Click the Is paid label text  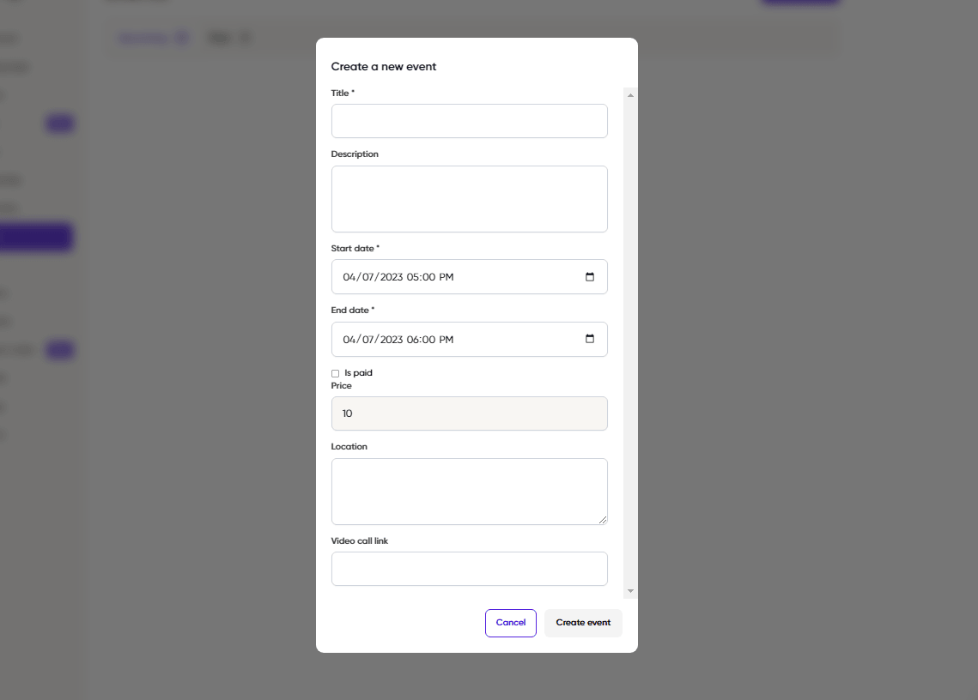point(358,373)
